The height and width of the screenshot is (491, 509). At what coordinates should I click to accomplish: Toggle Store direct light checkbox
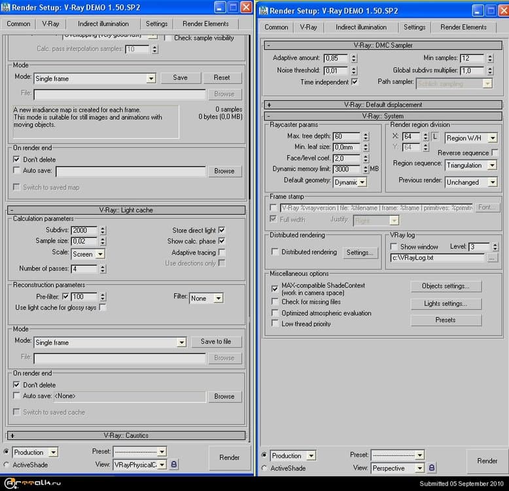pos(222,230)
